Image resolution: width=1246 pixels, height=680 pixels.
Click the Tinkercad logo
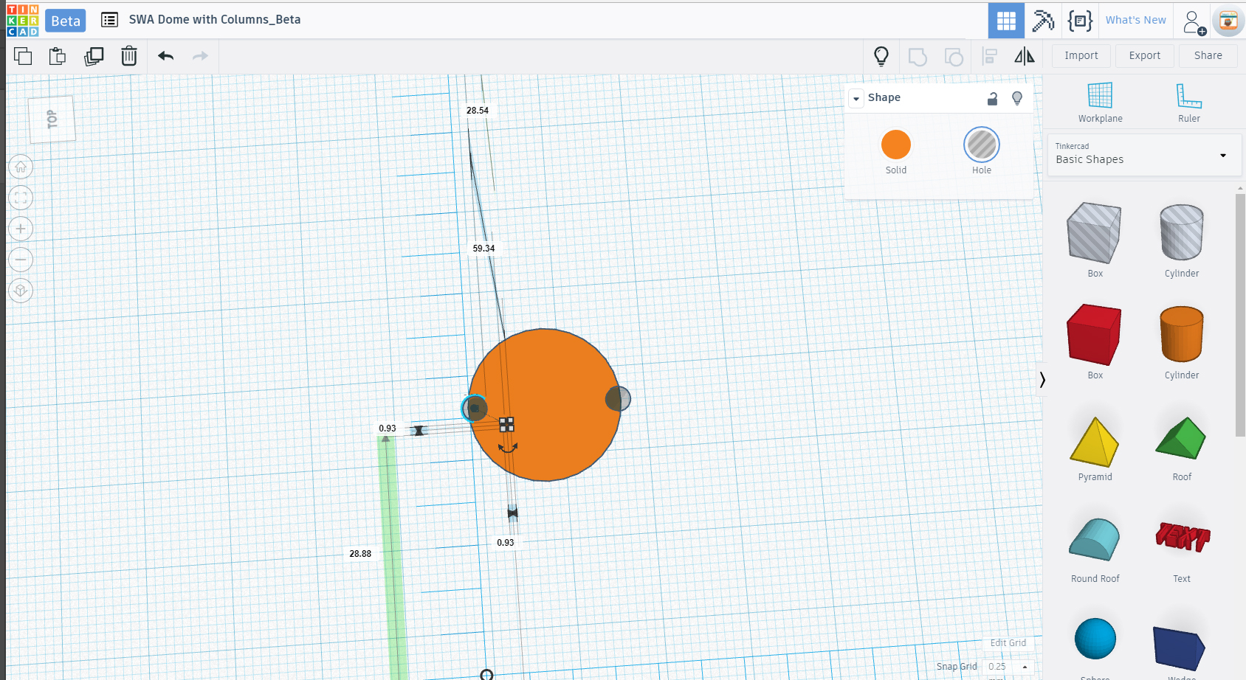point(23,21)
